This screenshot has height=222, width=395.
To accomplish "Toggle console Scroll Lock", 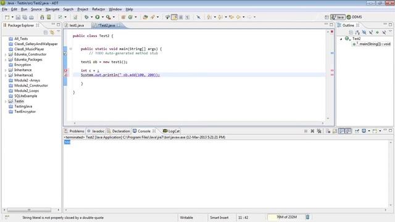I will (335, 131).
